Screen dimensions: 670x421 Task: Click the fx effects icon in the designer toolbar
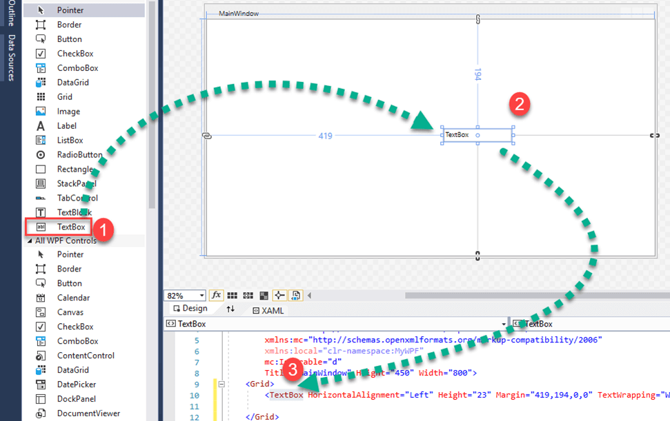point(217,295)
